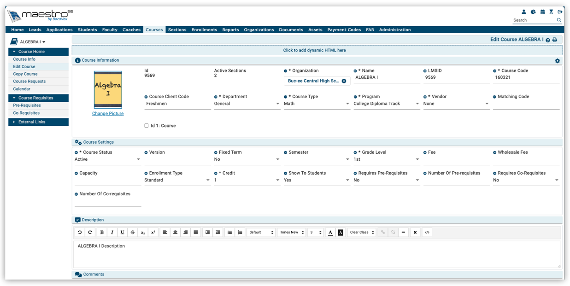Click the pie chart icon in header
This screenshot has height=286, width=570.
coord(533,12)
